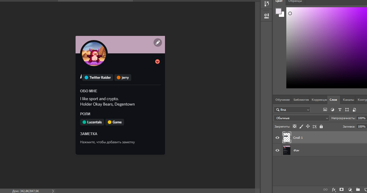Hide the Фон layer
Screen dimensions: 367x193
277,150
